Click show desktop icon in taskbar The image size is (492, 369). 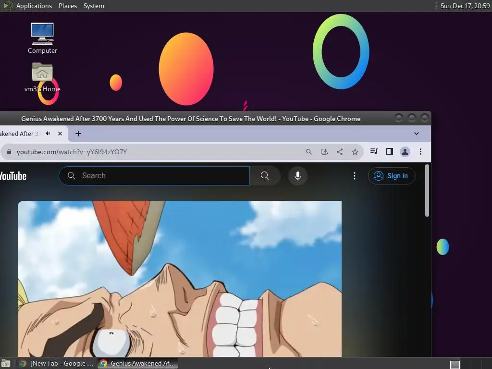[x=6, y=364]
